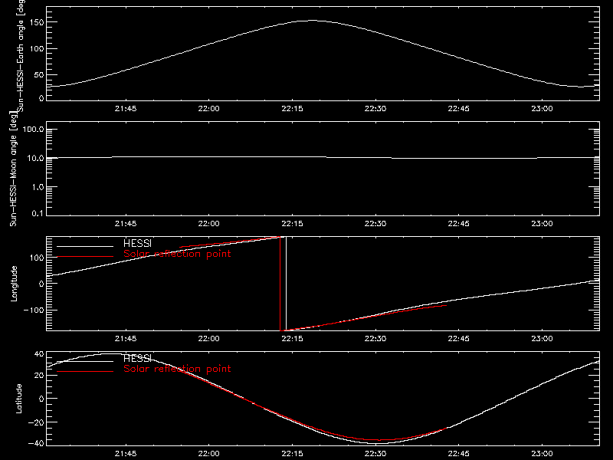Click the 0.1 tick on Moon angle plot
Viewport: 613px width, 460px height.
coord(38,213)
